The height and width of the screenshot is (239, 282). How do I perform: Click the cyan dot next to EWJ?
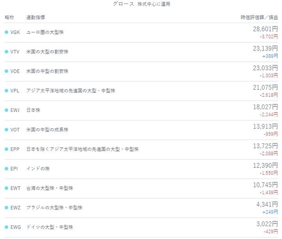point(6,110)
